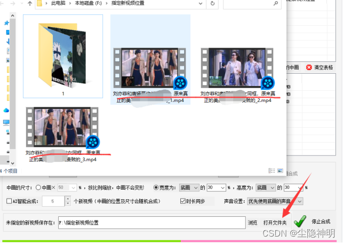Toggle the 时长同步 checkbox
The height and width of the screenshot is (243, 343).
click(182, 201)
